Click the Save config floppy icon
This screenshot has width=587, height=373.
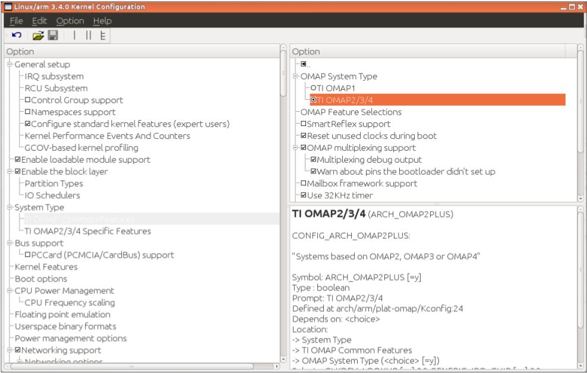click(x=53, y=36)
